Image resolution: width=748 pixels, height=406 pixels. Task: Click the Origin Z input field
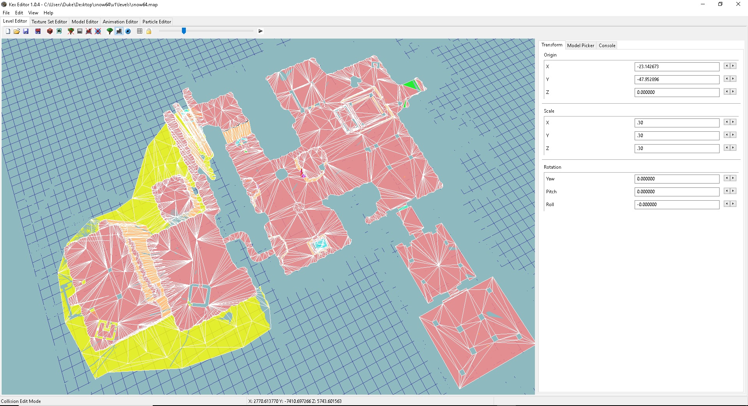coord(677,92)
